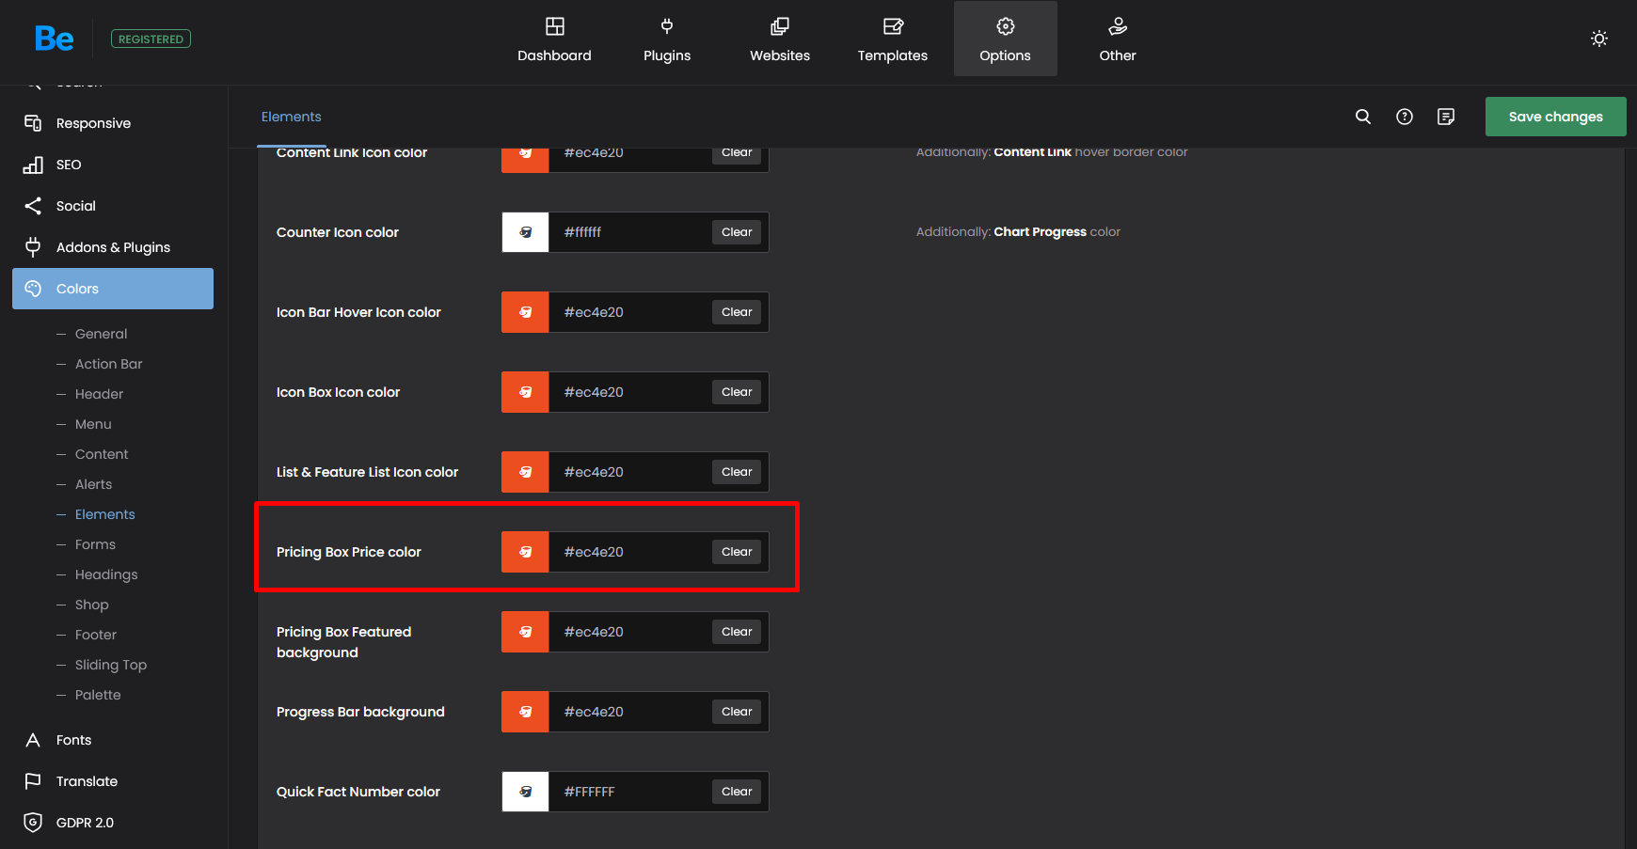Click the Icon Box Icon color hex field
This screenshot has width=1637, height=849.
click(628, 392)
